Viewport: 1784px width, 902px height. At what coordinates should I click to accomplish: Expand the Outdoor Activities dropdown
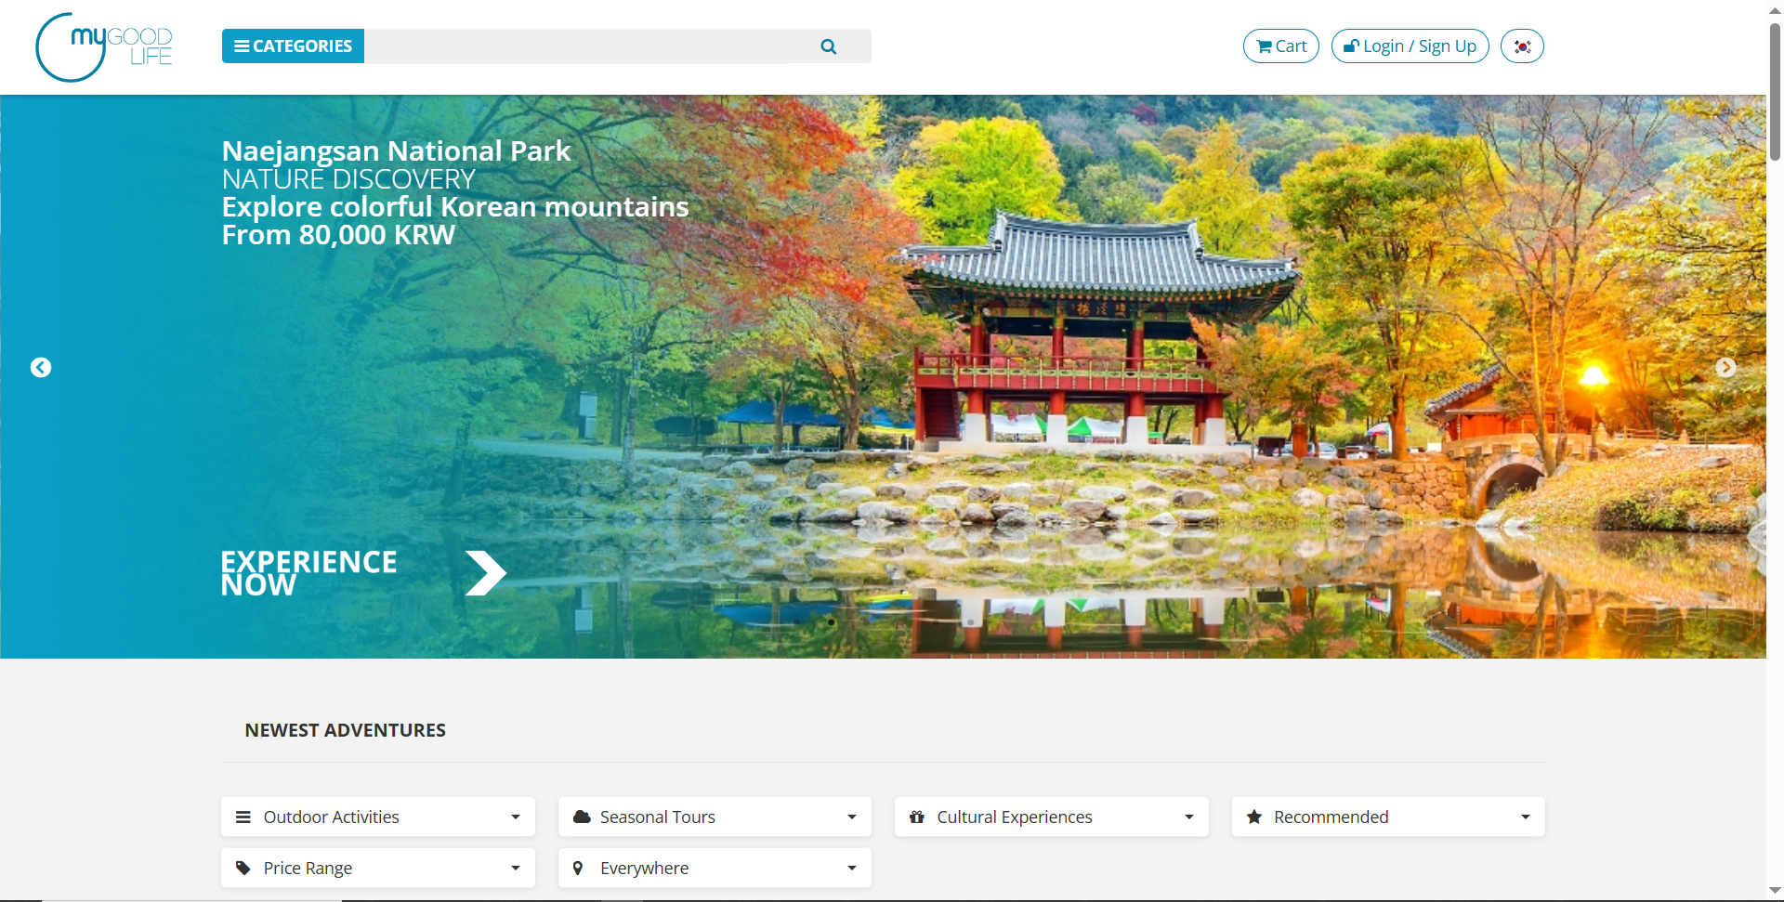tap(378, 817)
